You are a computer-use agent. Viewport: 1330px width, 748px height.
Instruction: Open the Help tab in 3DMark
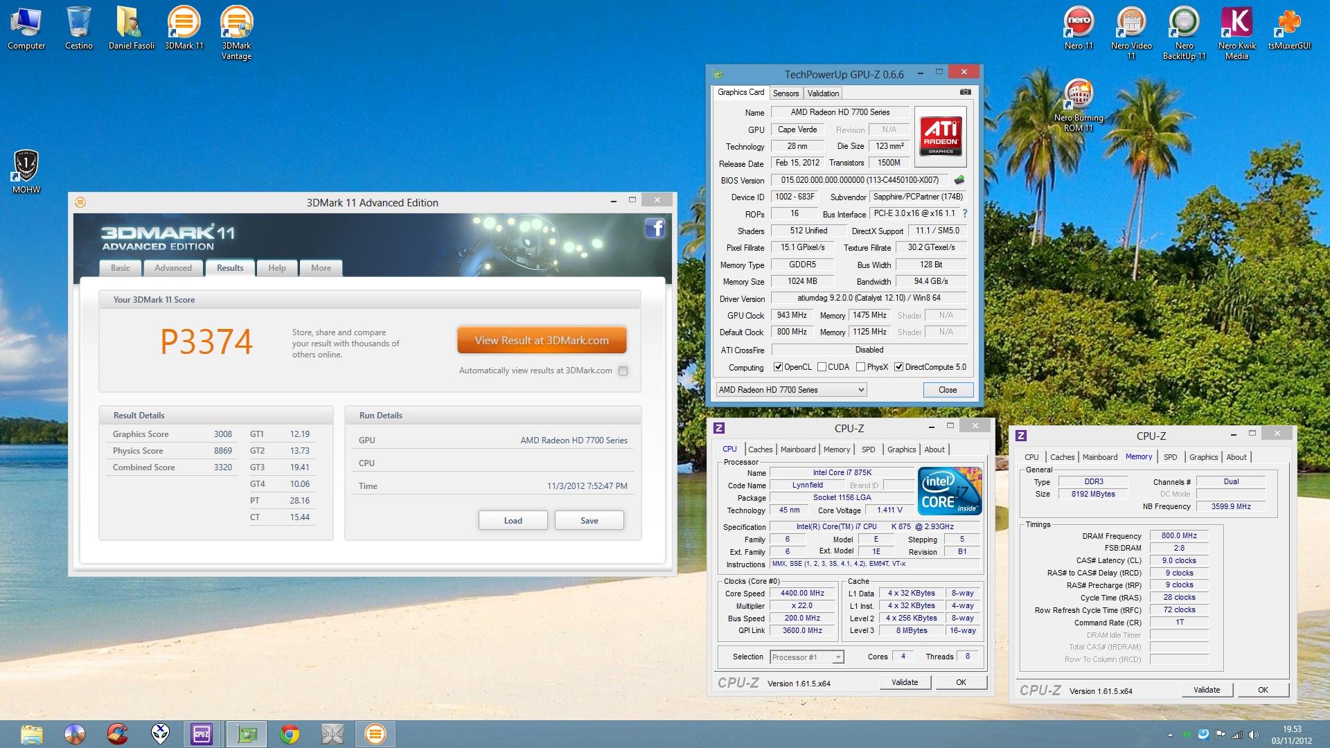tap(277, 268)
